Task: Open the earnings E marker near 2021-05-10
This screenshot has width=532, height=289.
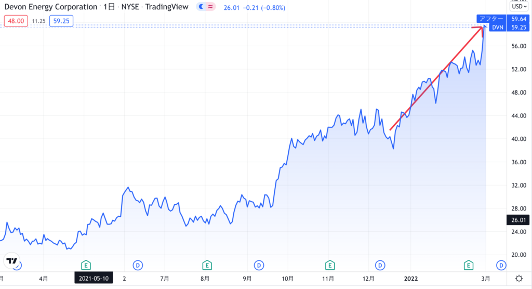Action: [86, 265]
